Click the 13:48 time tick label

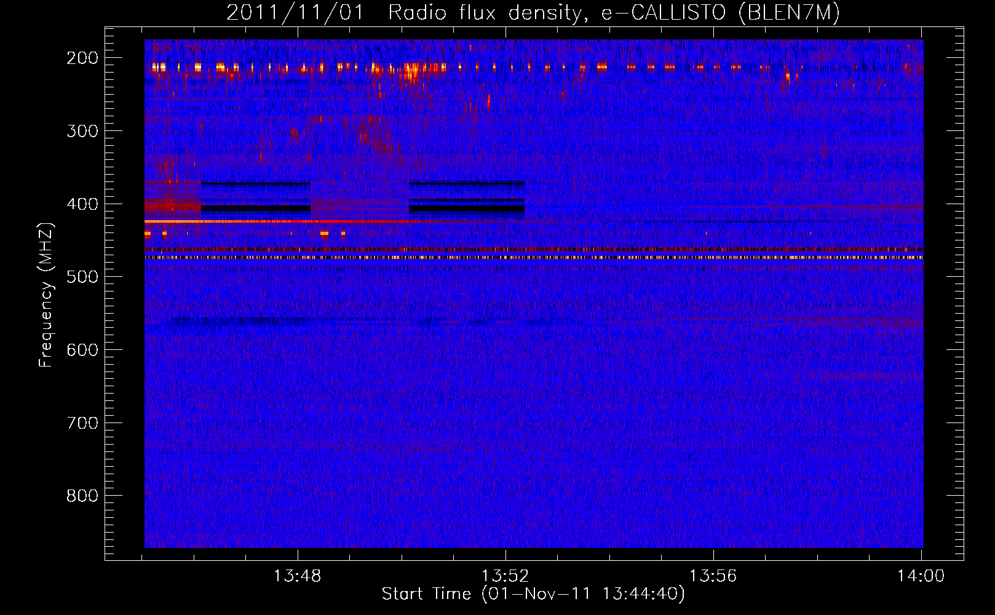[298, 576]
